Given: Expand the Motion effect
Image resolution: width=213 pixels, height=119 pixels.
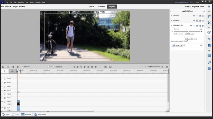Looking at the screenshot, I should [171, 16].
